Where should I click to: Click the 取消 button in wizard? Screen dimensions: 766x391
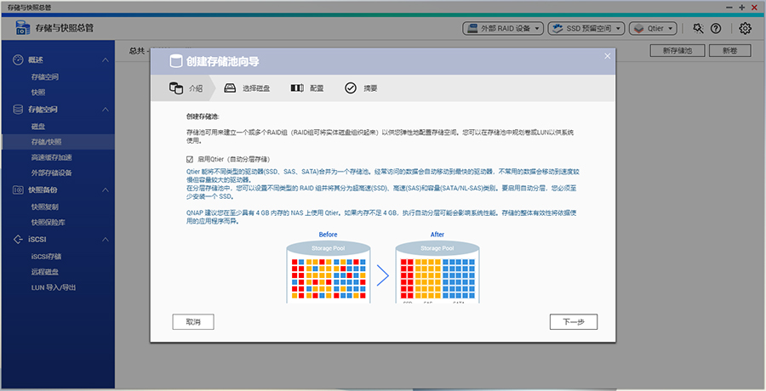point(193,321)
